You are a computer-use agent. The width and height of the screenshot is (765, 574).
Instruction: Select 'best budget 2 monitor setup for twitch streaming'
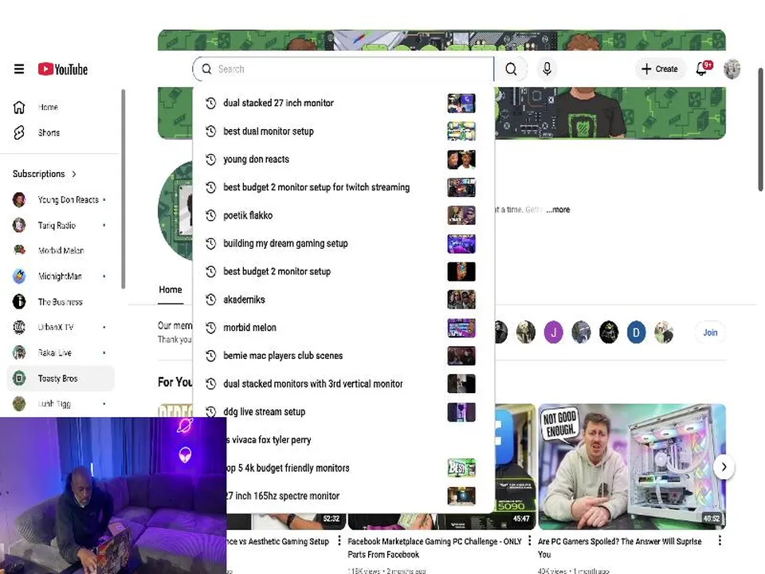tap(343, 187)
